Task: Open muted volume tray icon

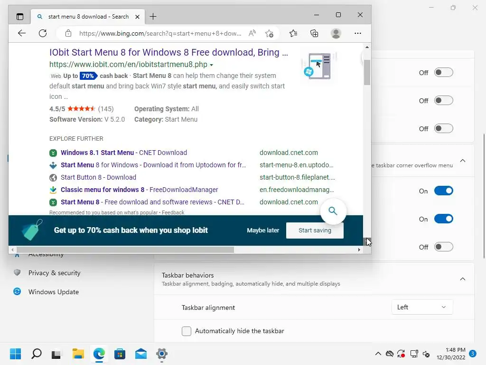Action: [427, 354]
